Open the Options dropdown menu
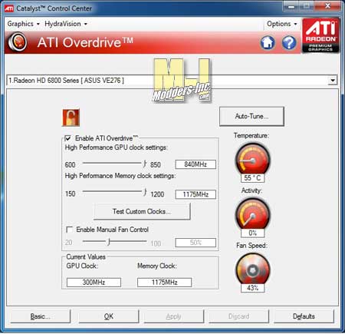Viewport: 345px width, 334px height. tap(282, 24)
